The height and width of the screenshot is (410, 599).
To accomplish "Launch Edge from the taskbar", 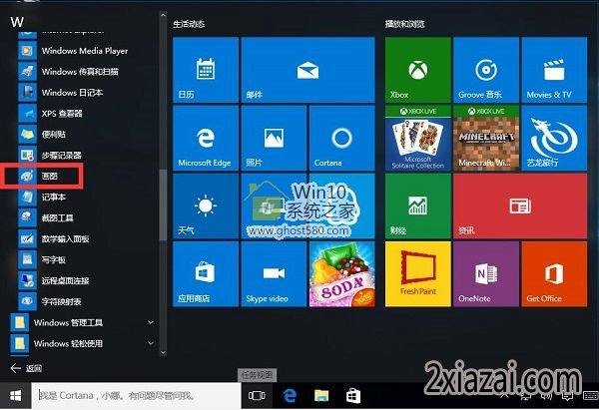I will pos(290,396).
